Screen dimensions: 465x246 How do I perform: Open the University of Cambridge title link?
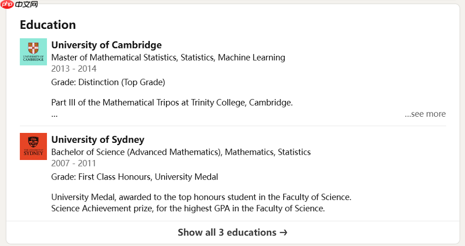click(106, 45)
